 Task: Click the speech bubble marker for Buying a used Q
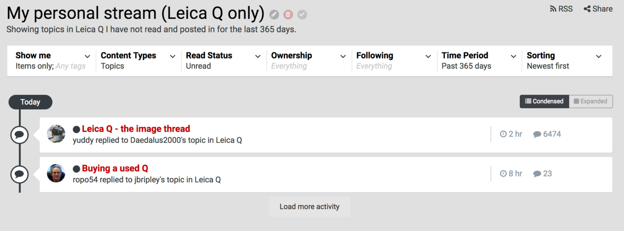coord(19,174)
